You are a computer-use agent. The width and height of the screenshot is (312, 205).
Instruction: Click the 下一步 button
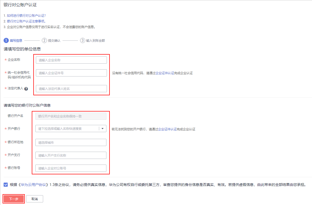[13, 199]
